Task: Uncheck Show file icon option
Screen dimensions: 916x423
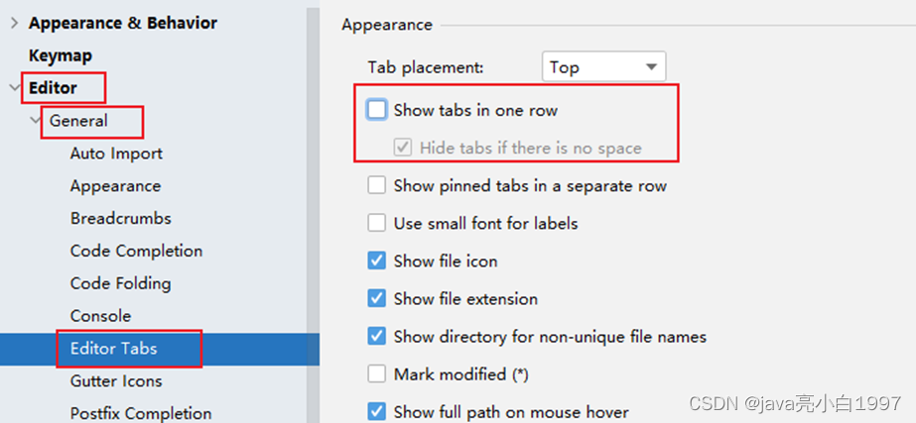Action: [377, 261]
